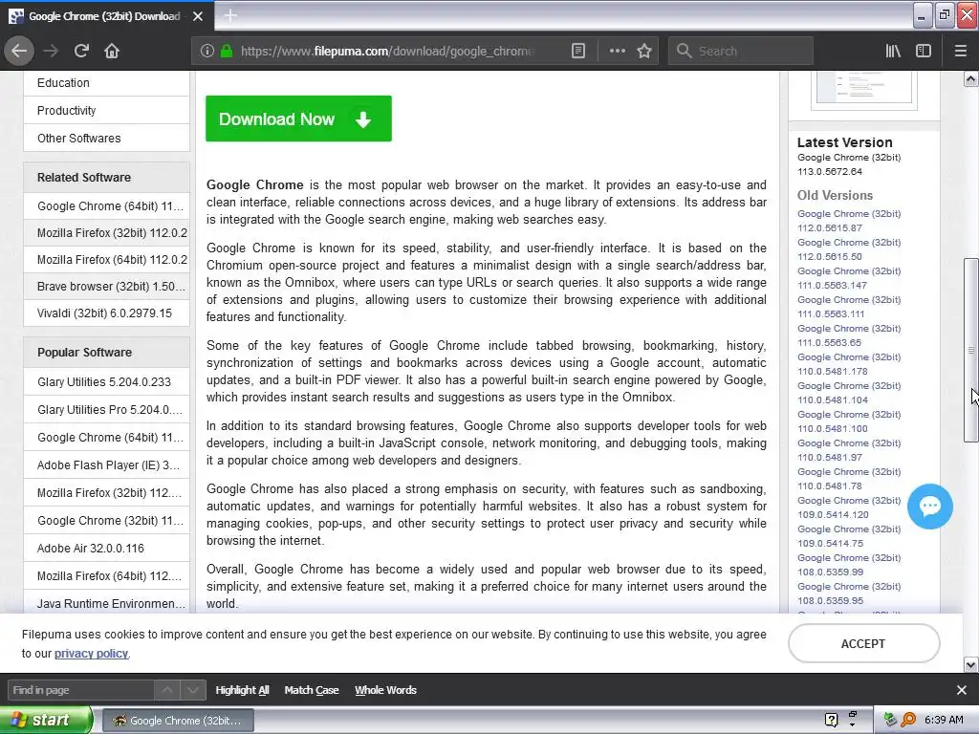
Task: Open the home page icon
Action: (x=112, y=51)
